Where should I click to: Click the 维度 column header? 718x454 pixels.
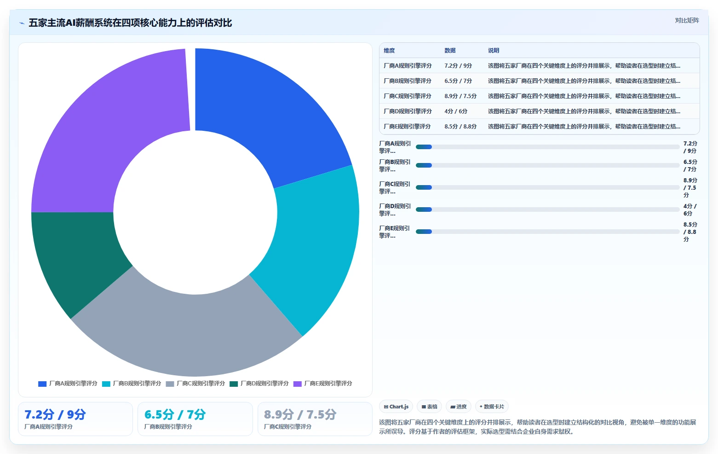[x=390, y=51]
